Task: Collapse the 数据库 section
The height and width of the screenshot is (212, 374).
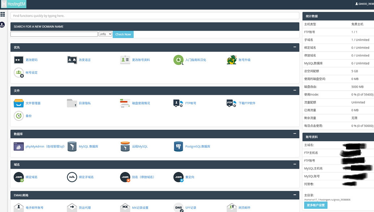Action: (x=295, y=134)
